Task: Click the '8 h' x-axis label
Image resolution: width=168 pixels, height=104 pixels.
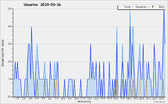Action: tap(63, 99)
